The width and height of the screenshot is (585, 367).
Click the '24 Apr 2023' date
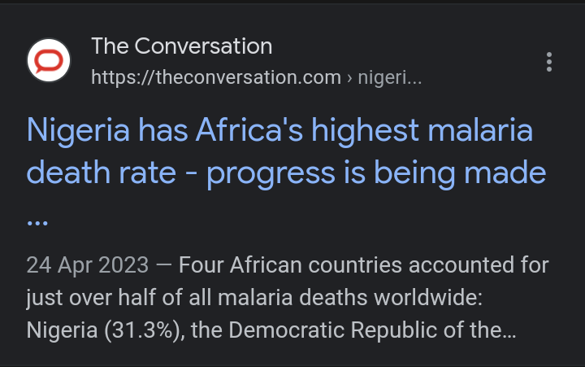(88, 265)
